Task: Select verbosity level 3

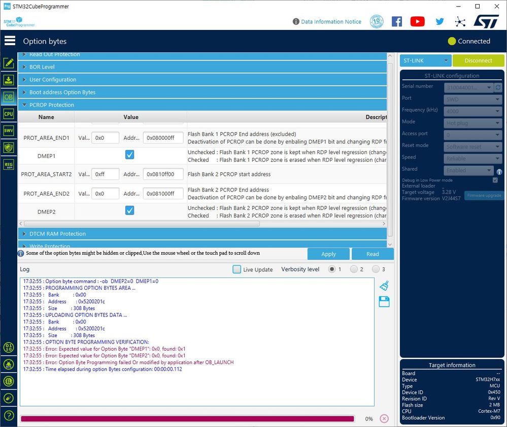Action: point(376,269)
